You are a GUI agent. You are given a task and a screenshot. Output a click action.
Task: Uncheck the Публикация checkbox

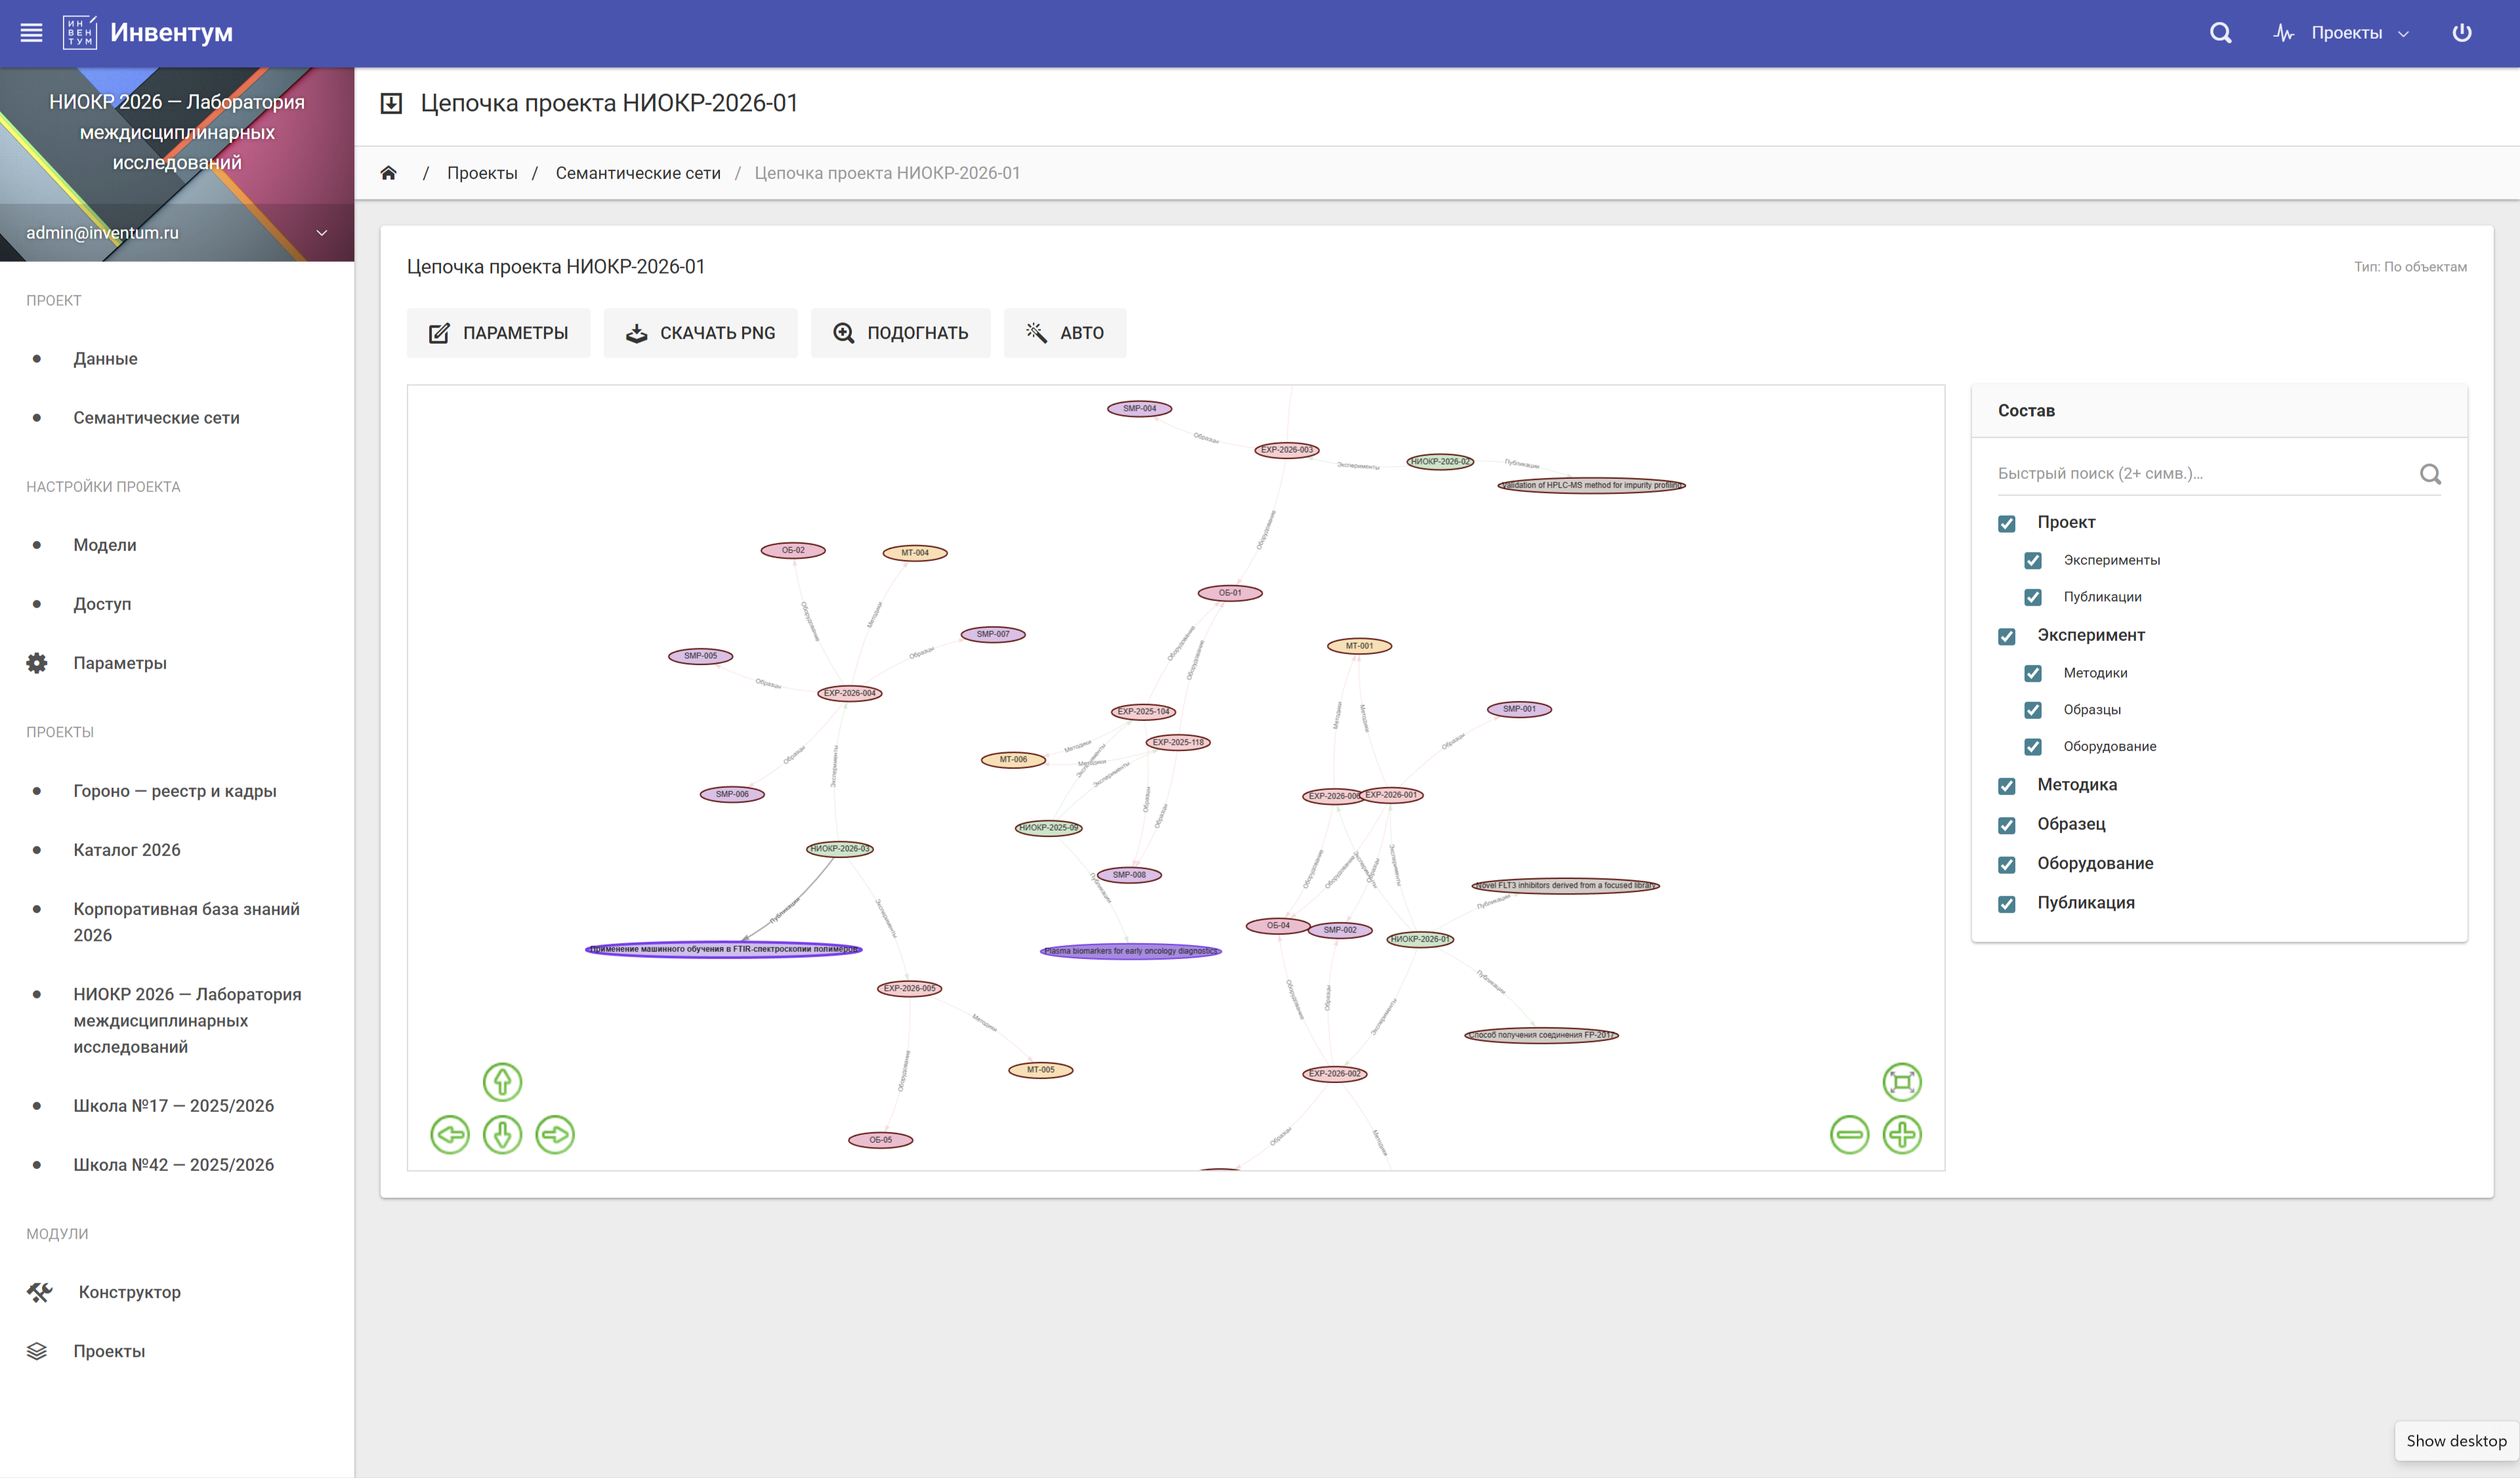pyautogui.click(x=2007, y=903)
